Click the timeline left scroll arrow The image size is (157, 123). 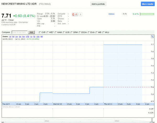point(3,122)
